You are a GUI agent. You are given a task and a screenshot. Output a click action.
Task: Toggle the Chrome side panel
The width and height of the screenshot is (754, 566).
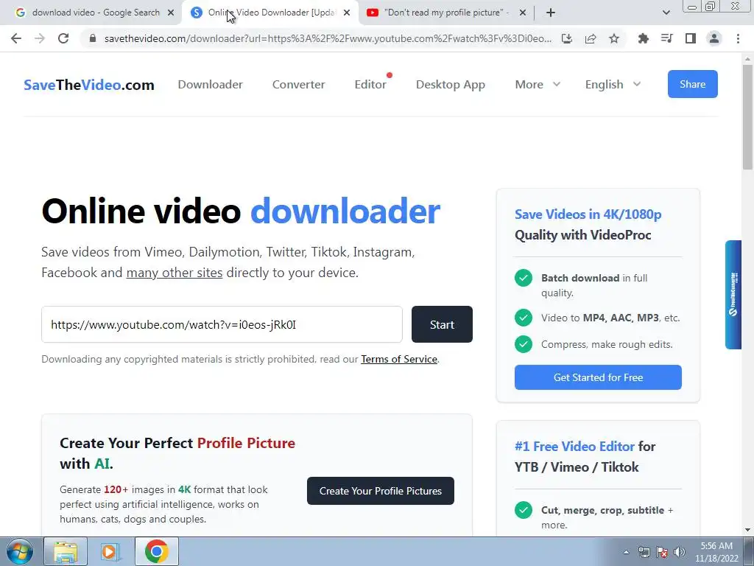point(691,38)
